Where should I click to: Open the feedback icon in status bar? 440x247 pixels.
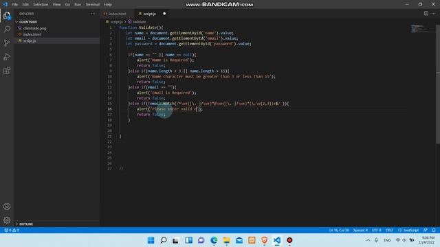(426, 230)
